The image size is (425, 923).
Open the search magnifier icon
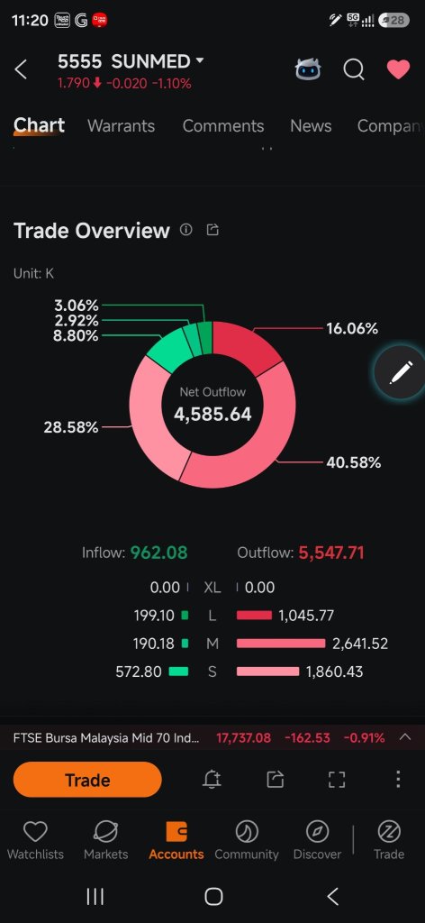pos(353,69)
